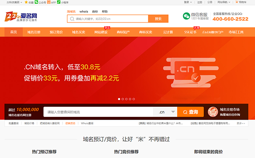The image size is (255, 158).
Task: Click the 400-660-2522 hotline number
Action: [230, 19]
